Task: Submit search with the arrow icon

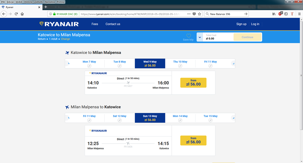Action: click(246, 14)
